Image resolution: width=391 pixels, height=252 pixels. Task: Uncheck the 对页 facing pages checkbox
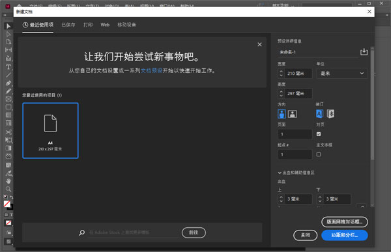[319, 134]
